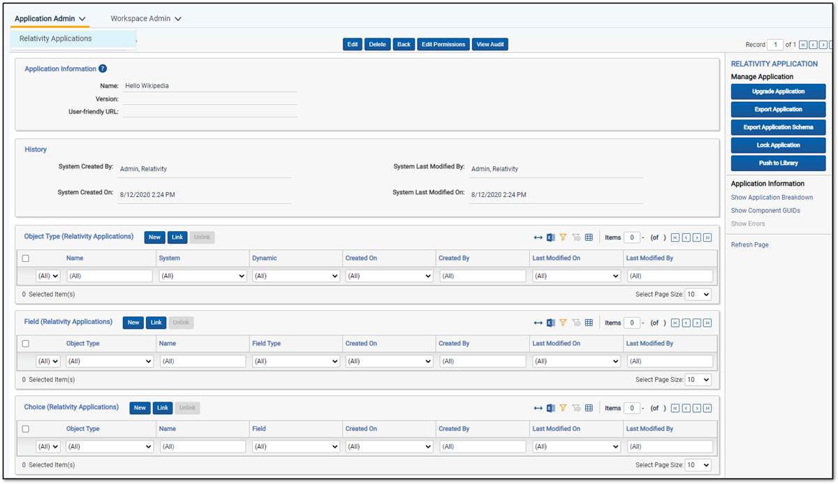This screenshot has height=484, width=838.
Task: Click Created By filter field in Choice list
Action: (x=483, y=446)
